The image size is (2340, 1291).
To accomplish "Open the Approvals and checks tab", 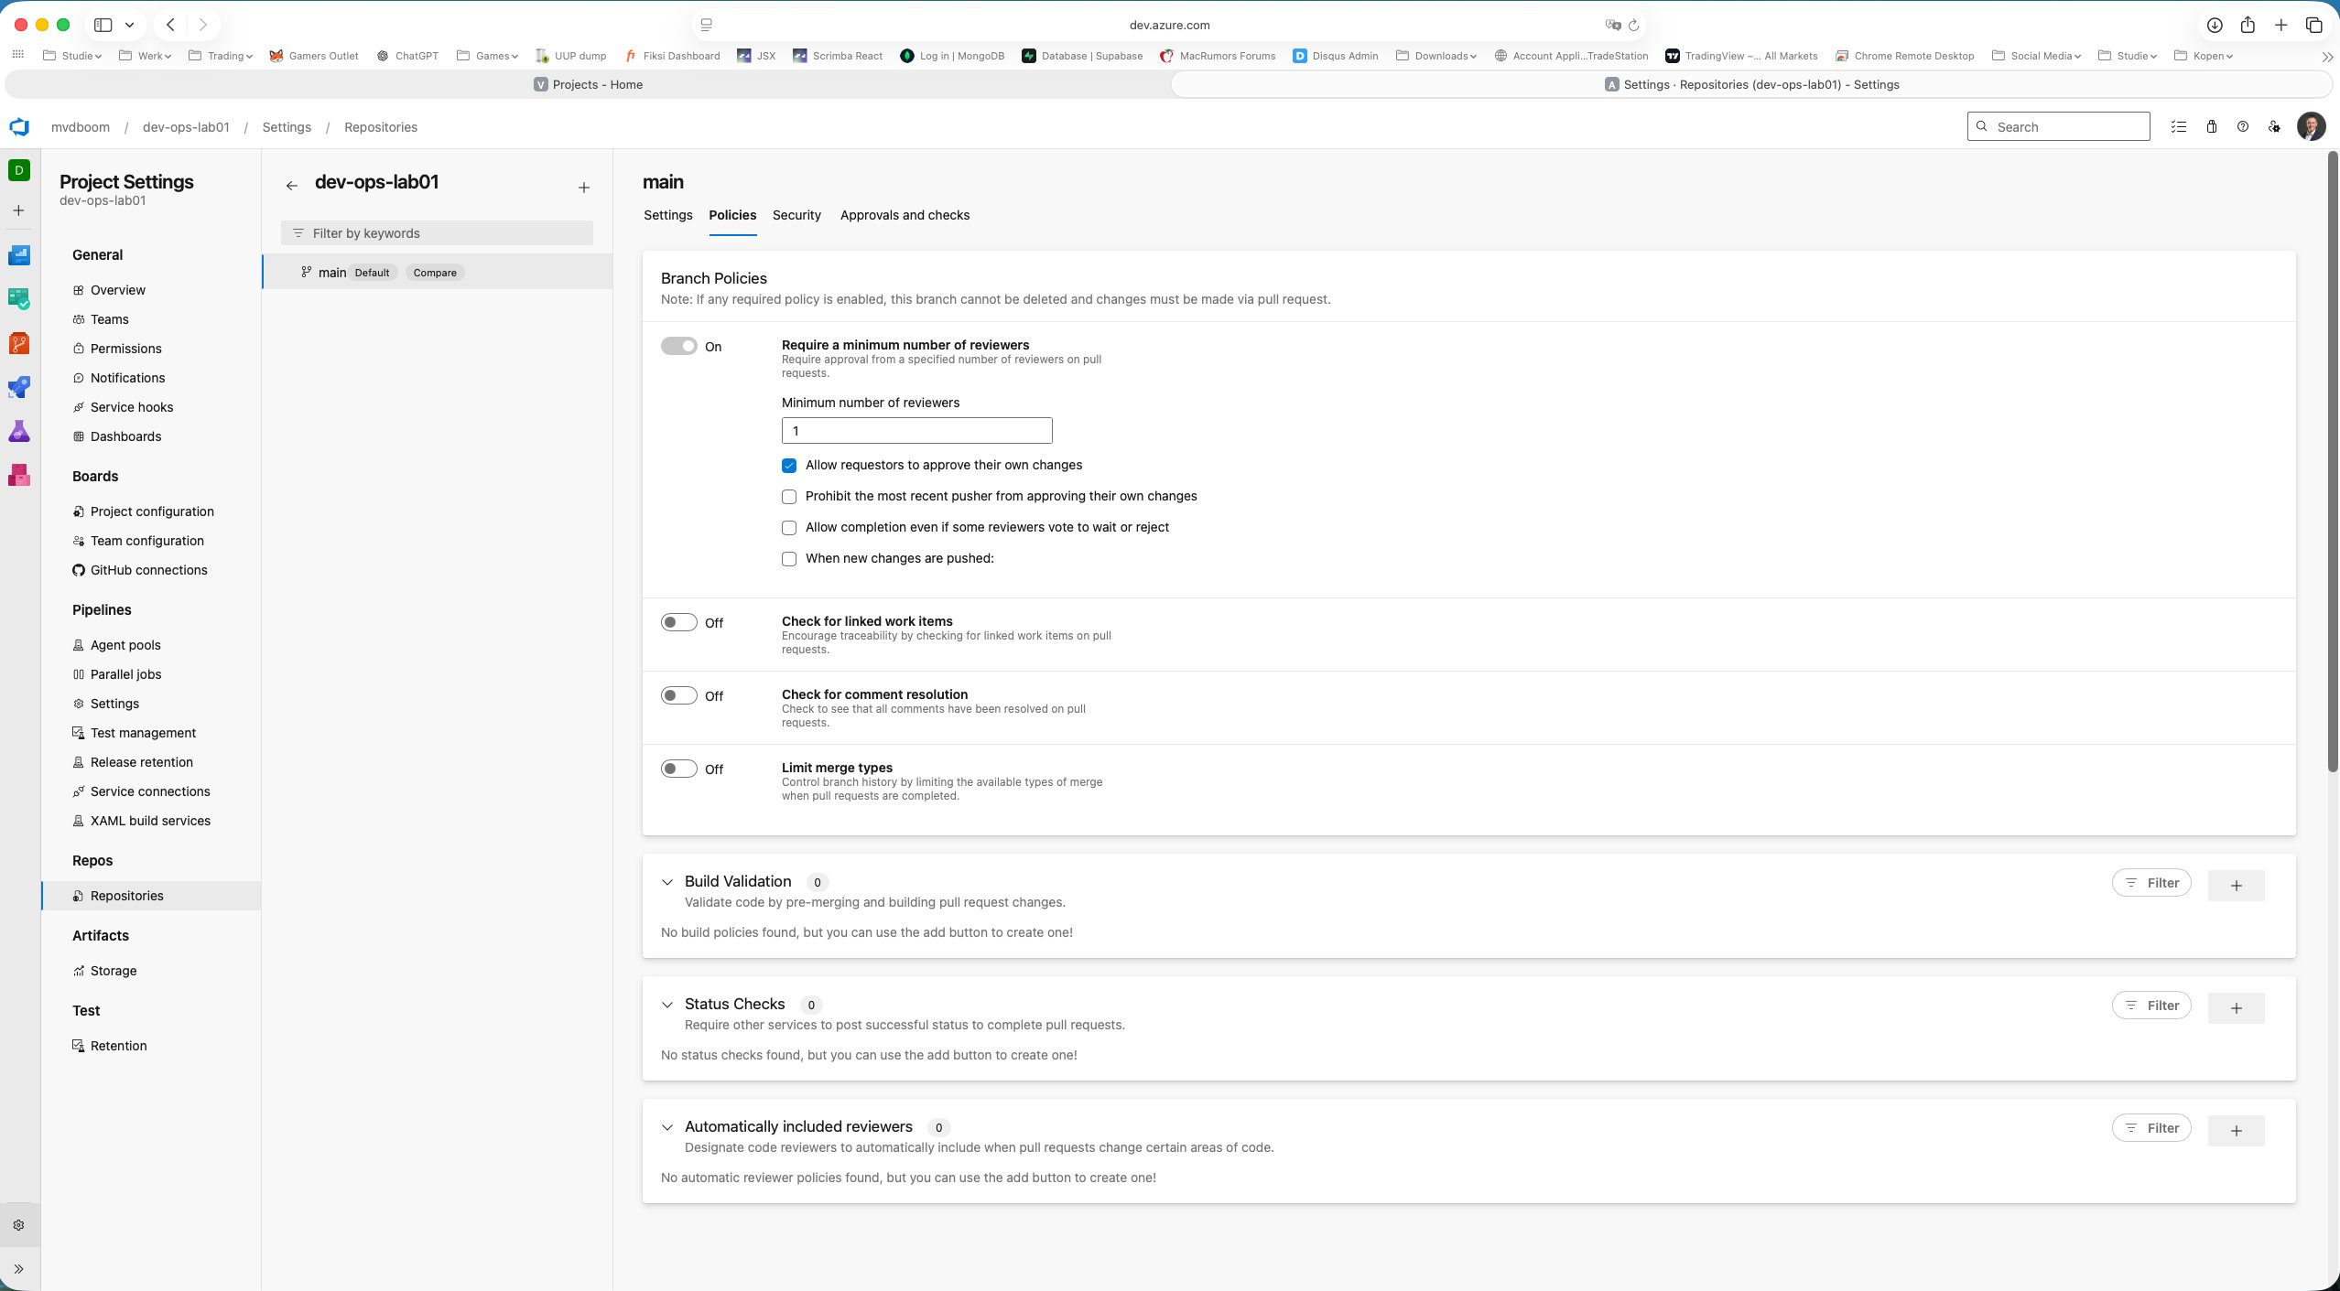I will pos(905,216).
